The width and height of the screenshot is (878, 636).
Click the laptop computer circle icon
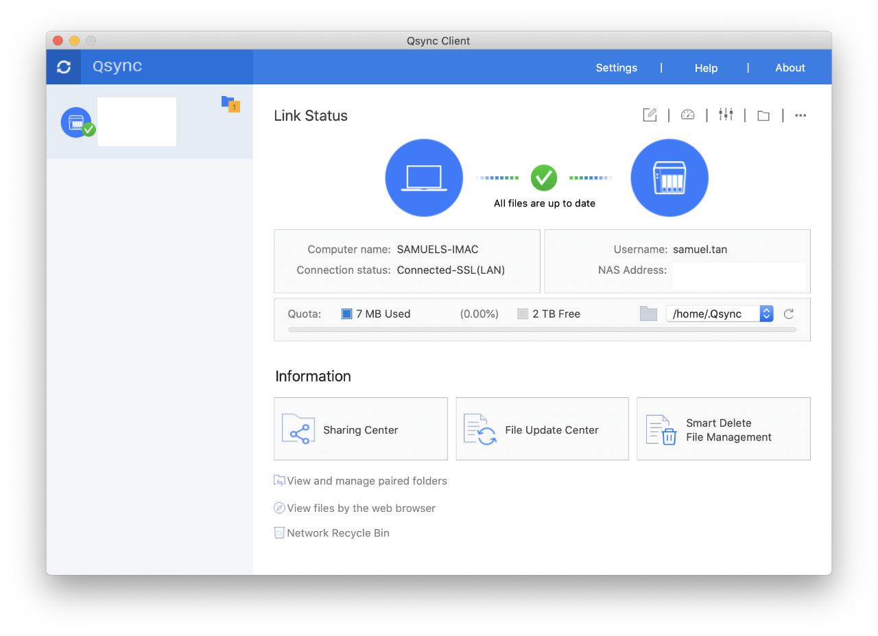pyautogui.click(x=424, y=178)
